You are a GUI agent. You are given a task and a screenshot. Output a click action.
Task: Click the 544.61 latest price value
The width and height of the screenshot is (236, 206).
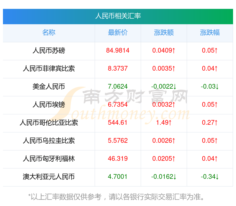[118, 122]
